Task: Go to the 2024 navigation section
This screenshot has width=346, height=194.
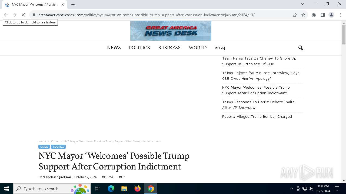Action: pos(220,48)
